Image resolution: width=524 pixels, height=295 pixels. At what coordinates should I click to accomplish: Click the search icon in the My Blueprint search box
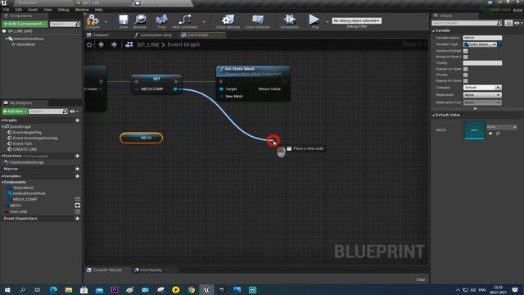click(x=65, y=111)
